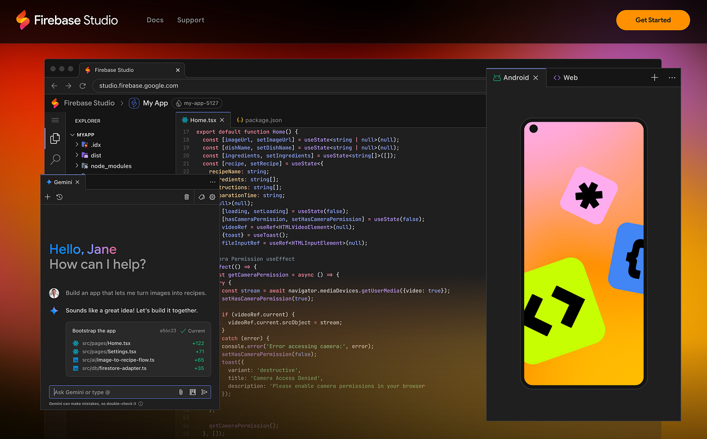Click the Gemini sparkle icon beside reply

[54, 311]
